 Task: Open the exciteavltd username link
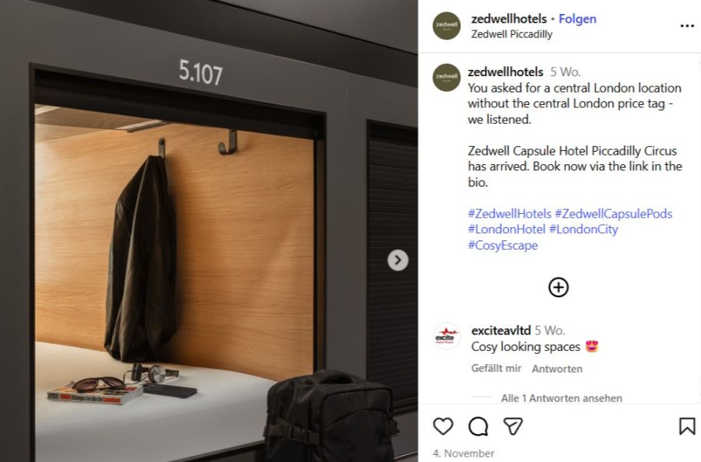[x=501, y=331]
